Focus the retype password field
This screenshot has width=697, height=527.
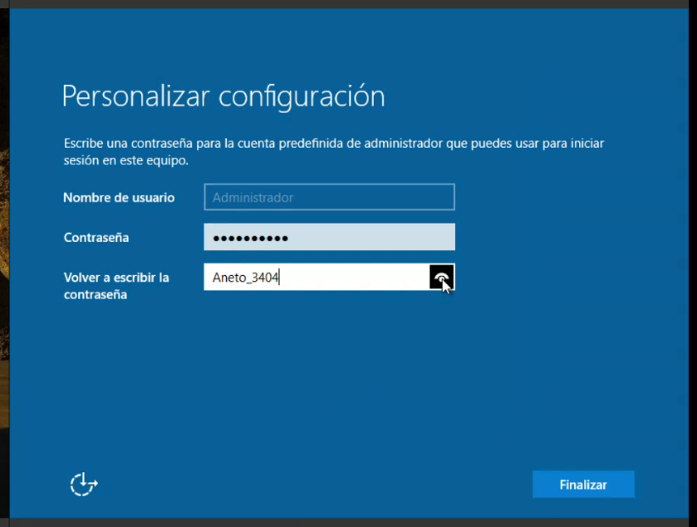[x=316, y=278]
